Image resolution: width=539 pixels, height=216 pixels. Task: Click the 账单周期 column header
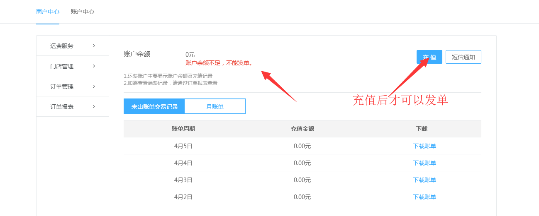click(x=183, y=129)
